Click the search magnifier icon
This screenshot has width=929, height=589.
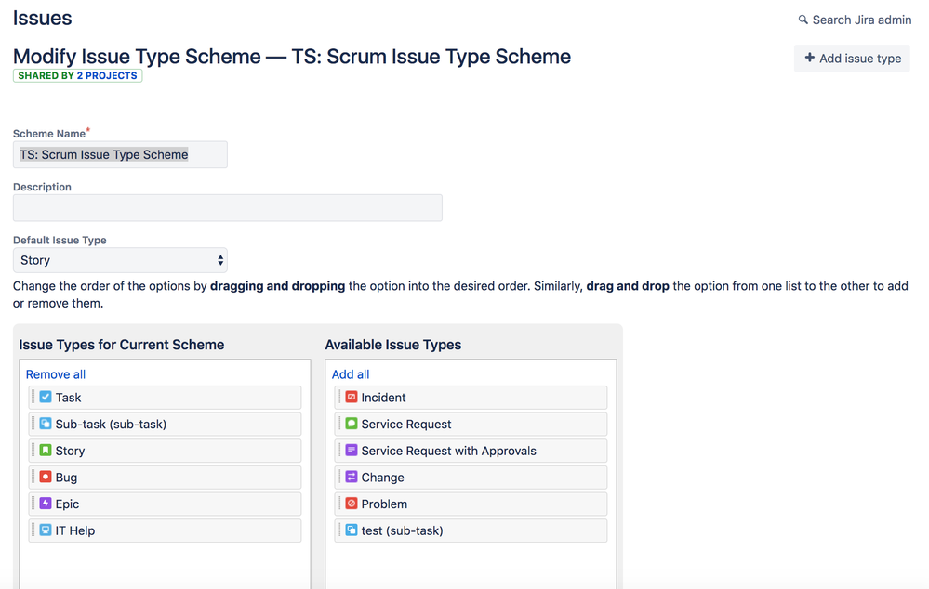pos(803,20)
